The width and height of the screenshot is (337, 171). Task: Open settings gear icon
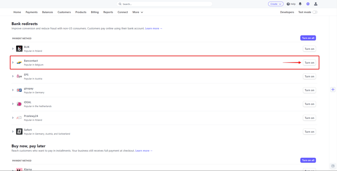308,4
